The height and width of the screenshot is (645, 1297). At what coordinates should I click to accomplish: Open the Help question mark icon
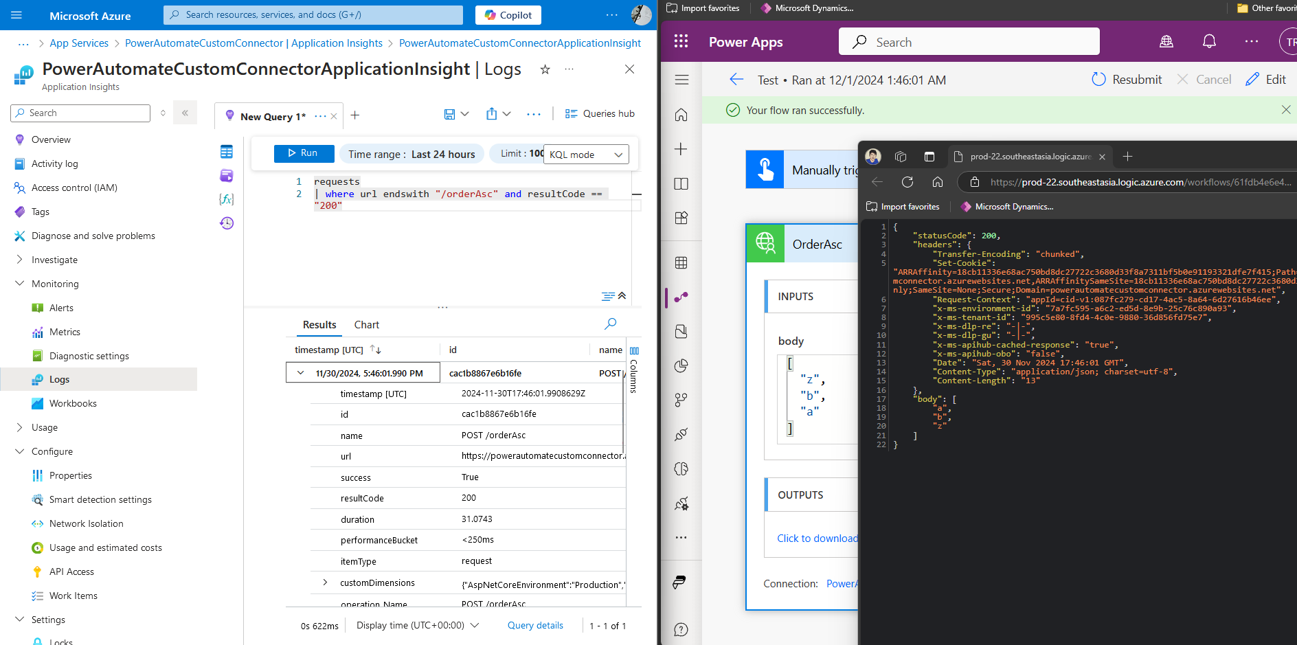(681, 629)
